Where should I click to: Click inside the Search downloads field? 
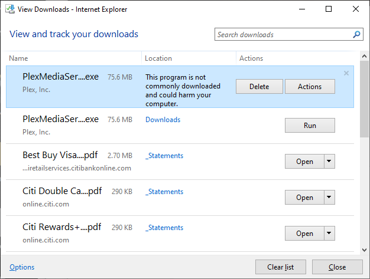coord(283,35)
